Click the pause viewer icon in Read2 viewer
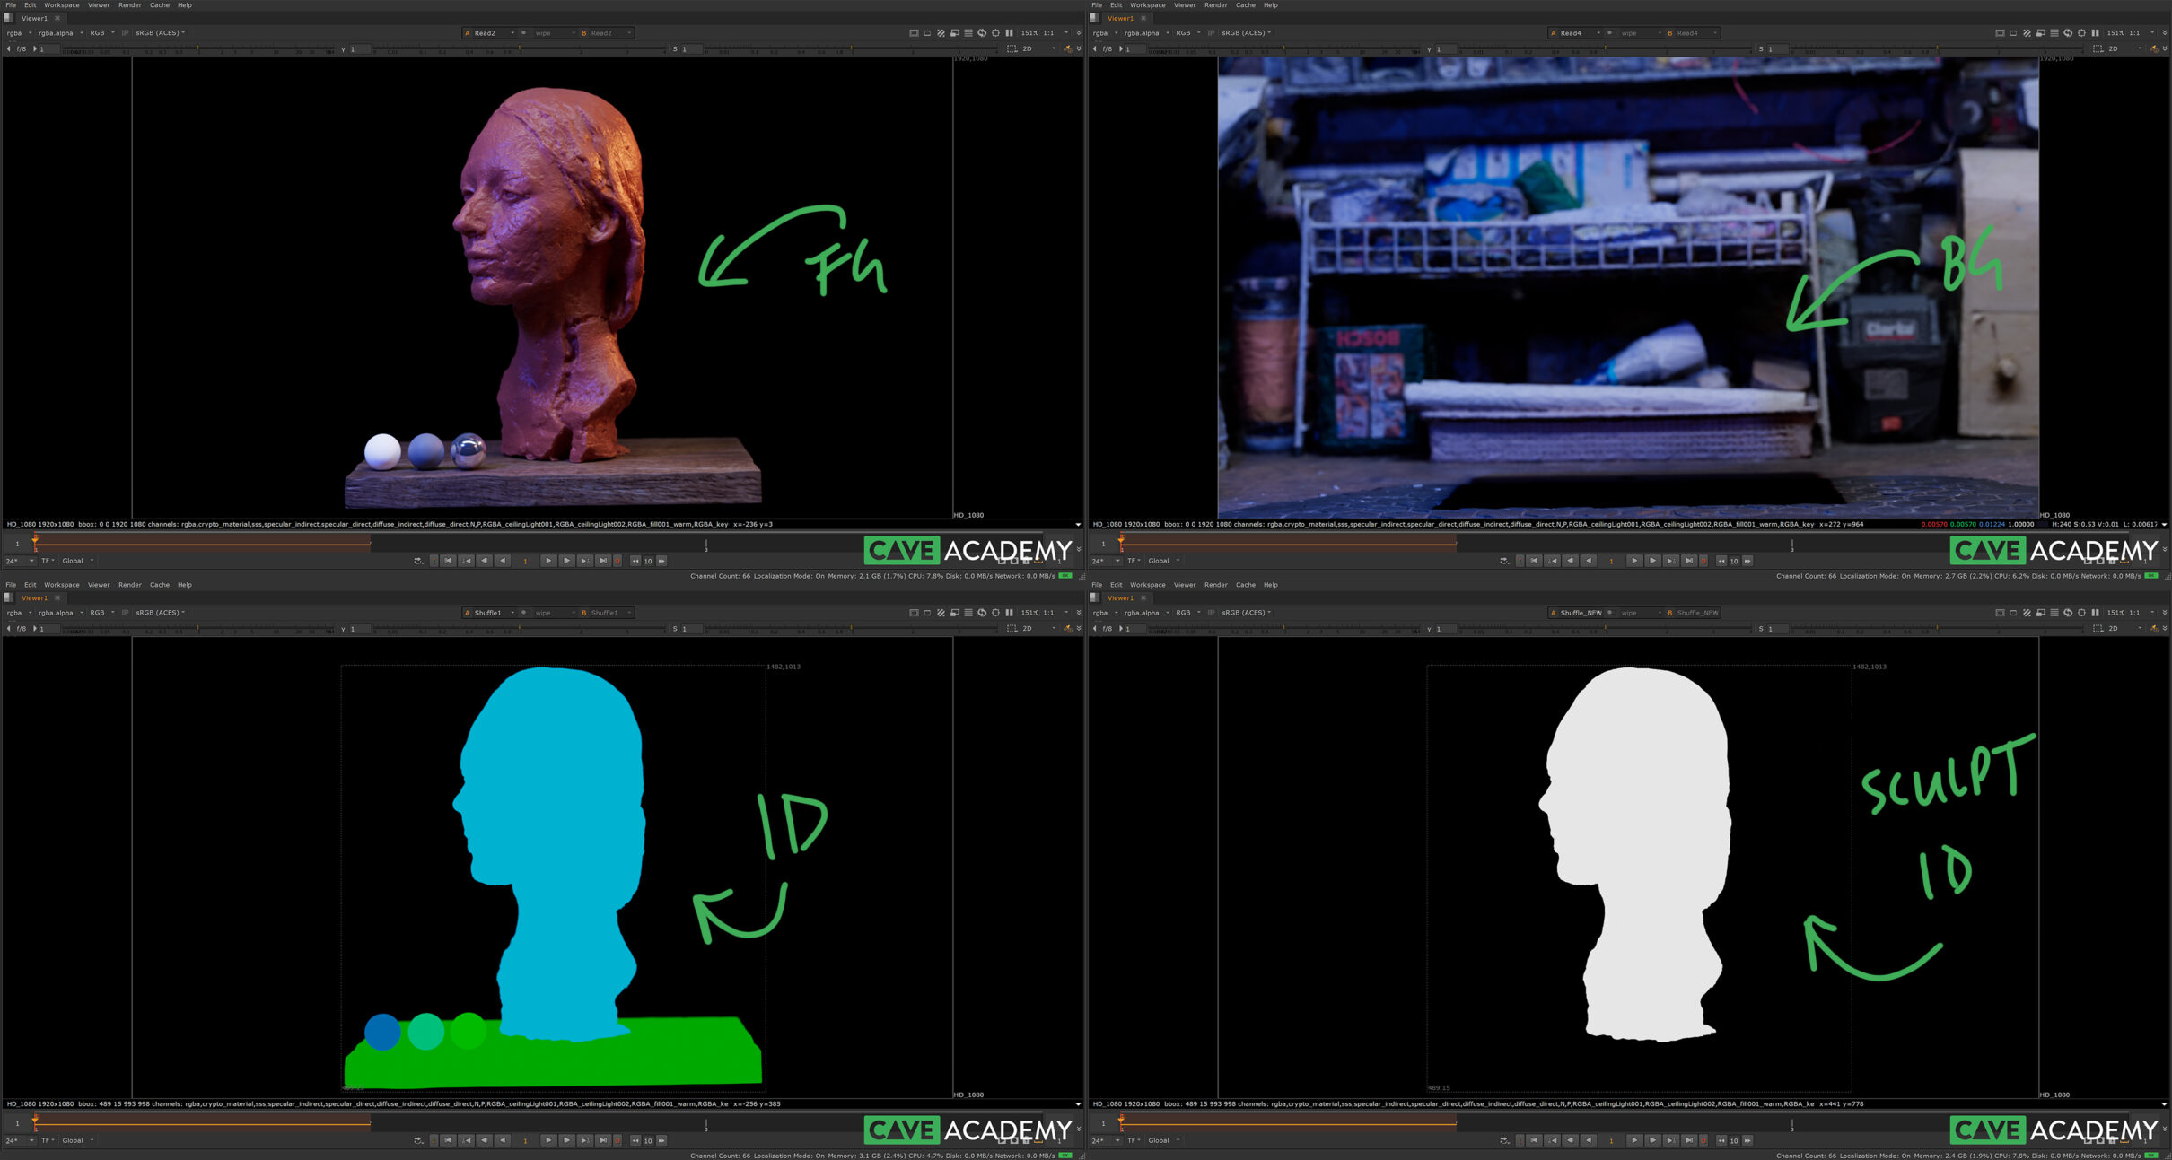Image resolution: width=2172 pixels, height=1160 pixels. click(x=1009, y=33)
